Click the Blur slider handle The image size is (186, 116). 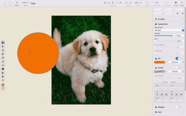coord(155,41)
